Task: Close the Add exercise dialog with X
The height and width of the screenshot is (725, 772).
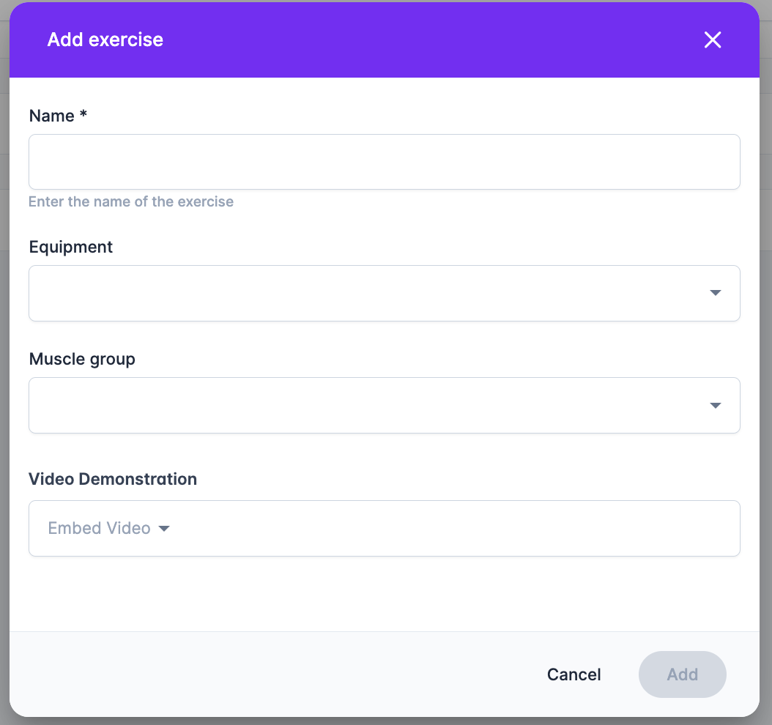Action: point(713,40)
